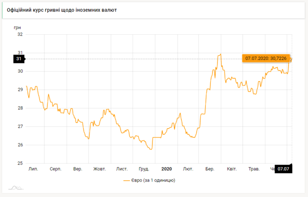Select the Лист. month on the axis
Viewport: 308px width, 197px height.
(122, 169)
